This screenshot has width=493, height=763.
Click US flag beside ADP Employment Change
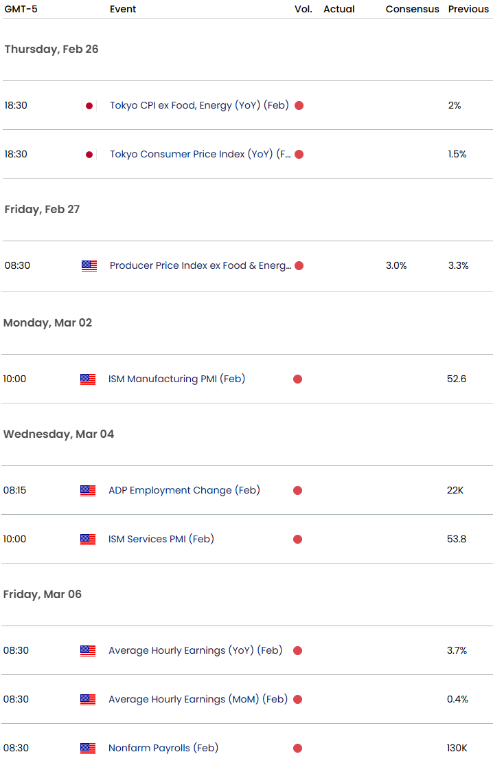point(88,491)
